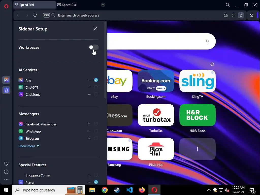The image size is (260, 195).
Task: Open WhatsApp options three-dot menu
Action: coord(90,131)
